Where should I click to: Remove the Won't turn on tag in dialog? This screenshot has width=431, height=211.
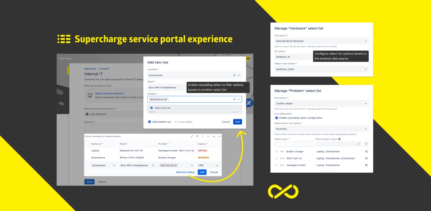pyautogui.click(x=165, y=99)
